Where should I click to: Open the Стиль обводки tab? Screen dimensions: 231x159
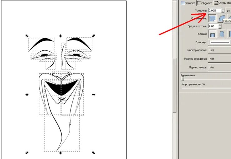pos(222,3)
